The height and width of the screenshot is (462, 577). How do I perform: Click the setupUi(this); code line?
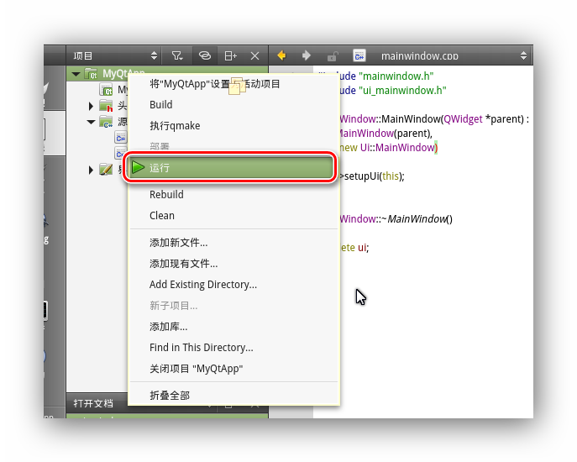(372, 176)
